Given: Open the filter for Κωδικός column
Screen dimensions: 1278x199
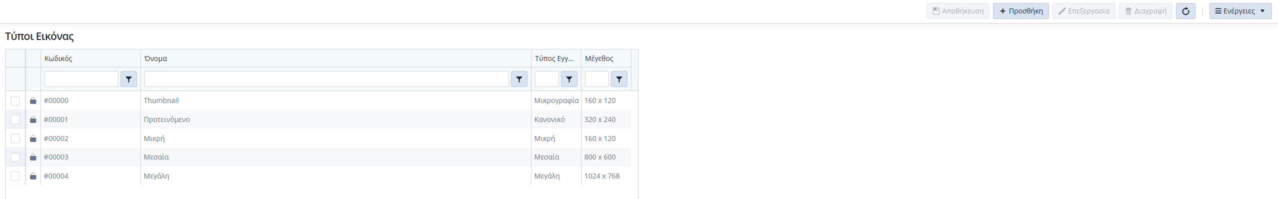Looking at the screenshot, I should click(128, 79).
